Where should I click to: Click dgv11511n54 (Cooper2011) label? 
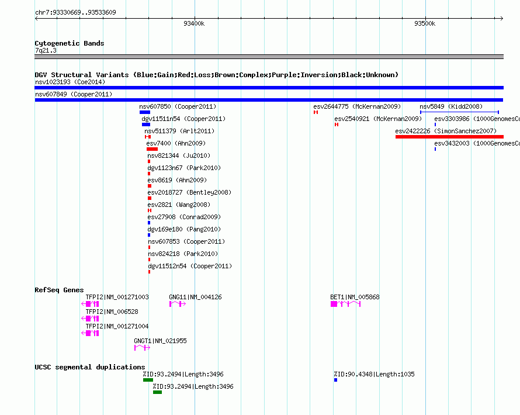[183, 119]
